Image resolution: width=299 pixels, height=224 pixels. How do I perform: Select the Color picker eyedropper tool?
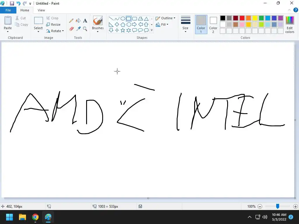(78, 29)
